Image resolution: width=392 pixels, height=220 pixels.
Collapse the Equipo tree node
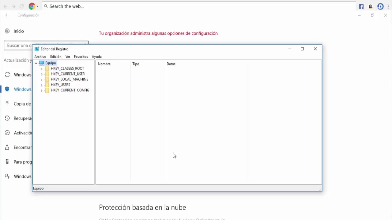[36, 63]
